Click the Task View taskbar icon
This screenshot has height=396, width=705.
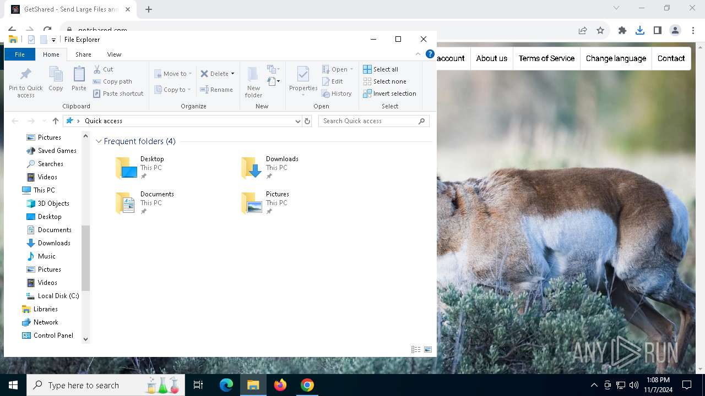[198, 385]
